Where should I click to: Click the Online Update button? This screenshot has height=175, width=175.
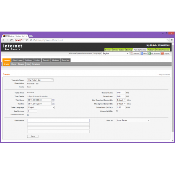point(119,50)
